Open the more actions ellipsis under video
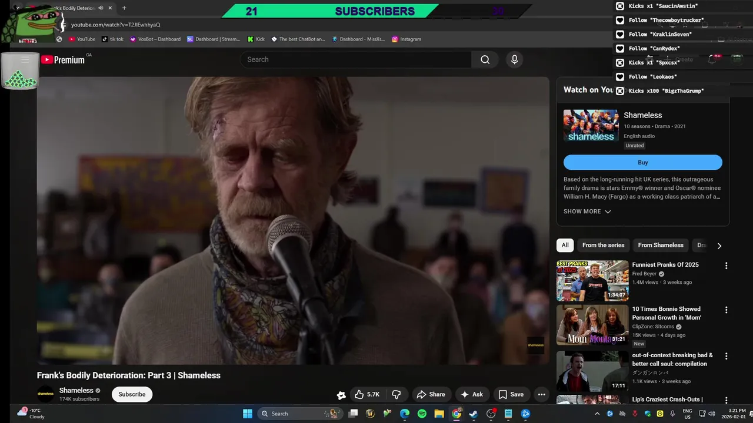 [541, 394]
